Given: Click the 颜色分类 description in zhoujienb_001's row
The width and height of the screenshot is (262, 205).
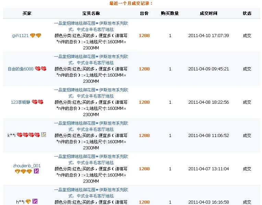Looking at the screenshot, I should (91, 175).
